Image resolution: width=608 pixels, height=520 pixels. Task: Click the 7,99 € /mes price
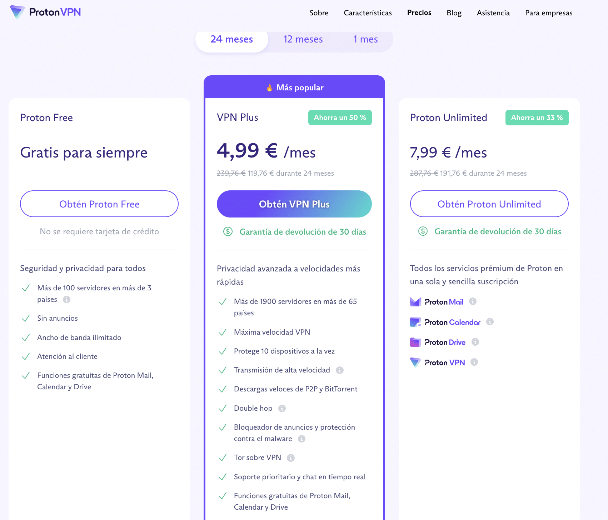(x=448, y=152)
